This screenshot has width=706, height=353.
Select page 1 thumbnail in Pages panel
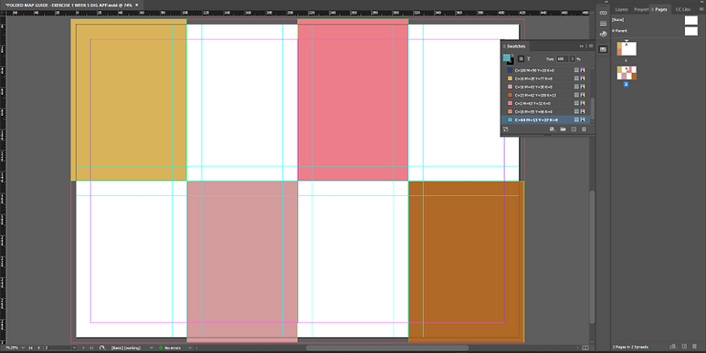[627, 48]
